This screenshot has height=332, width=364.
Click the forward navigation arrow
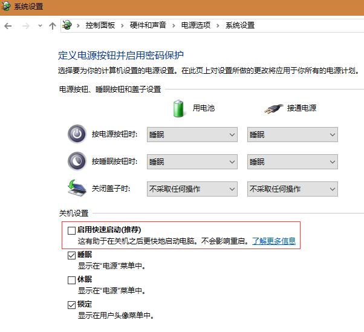[x=26, y=26]
